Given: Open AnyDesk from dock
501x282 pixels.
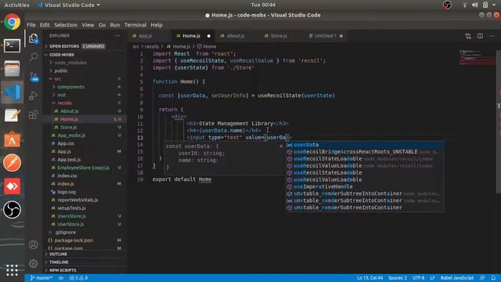Looking at the screenshot, I should click(x=13, y=186).
